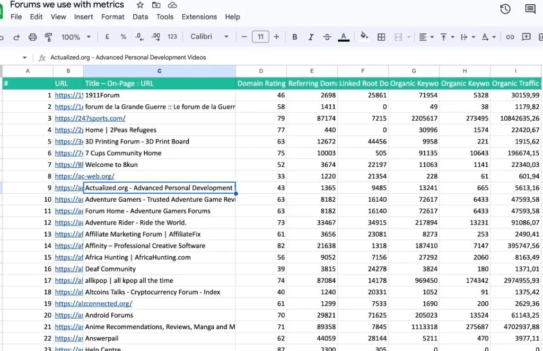Open vertical align dropdown

(x=447, y=37)
